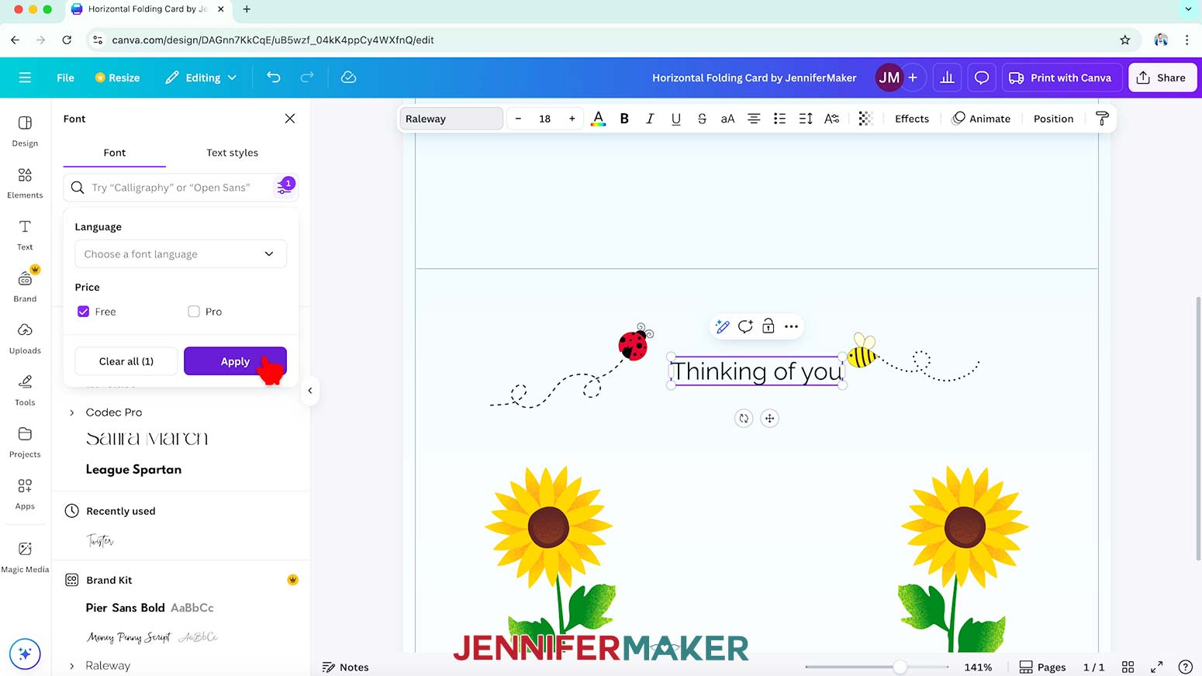The image size is (1202, 676).
Task: Toggle bold formatting
Action: point(624,119)
